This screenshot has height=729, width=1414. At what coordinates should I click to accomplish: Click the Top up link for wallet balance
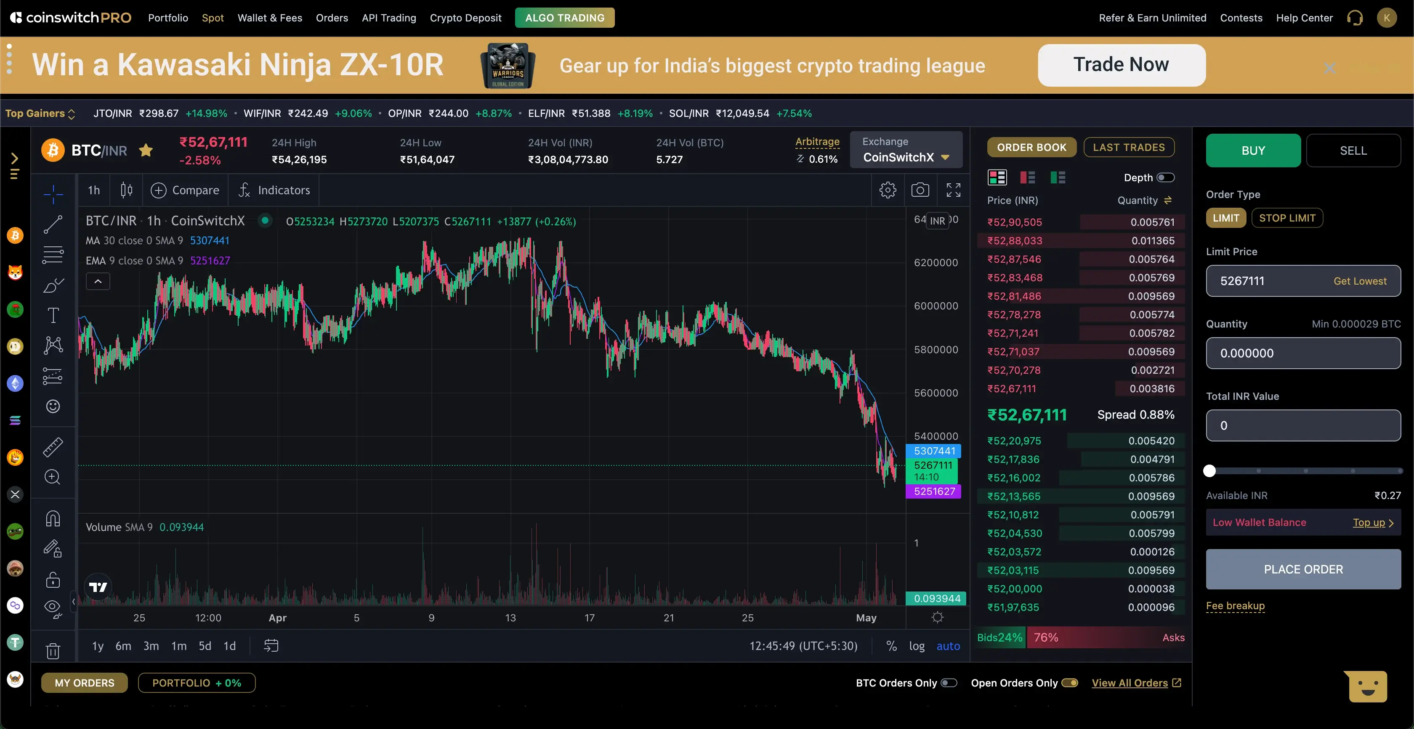[x=1369, y=522]
